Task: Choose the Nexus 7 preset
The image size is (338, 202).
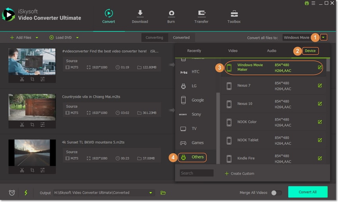Action: [x=273, y=86]
